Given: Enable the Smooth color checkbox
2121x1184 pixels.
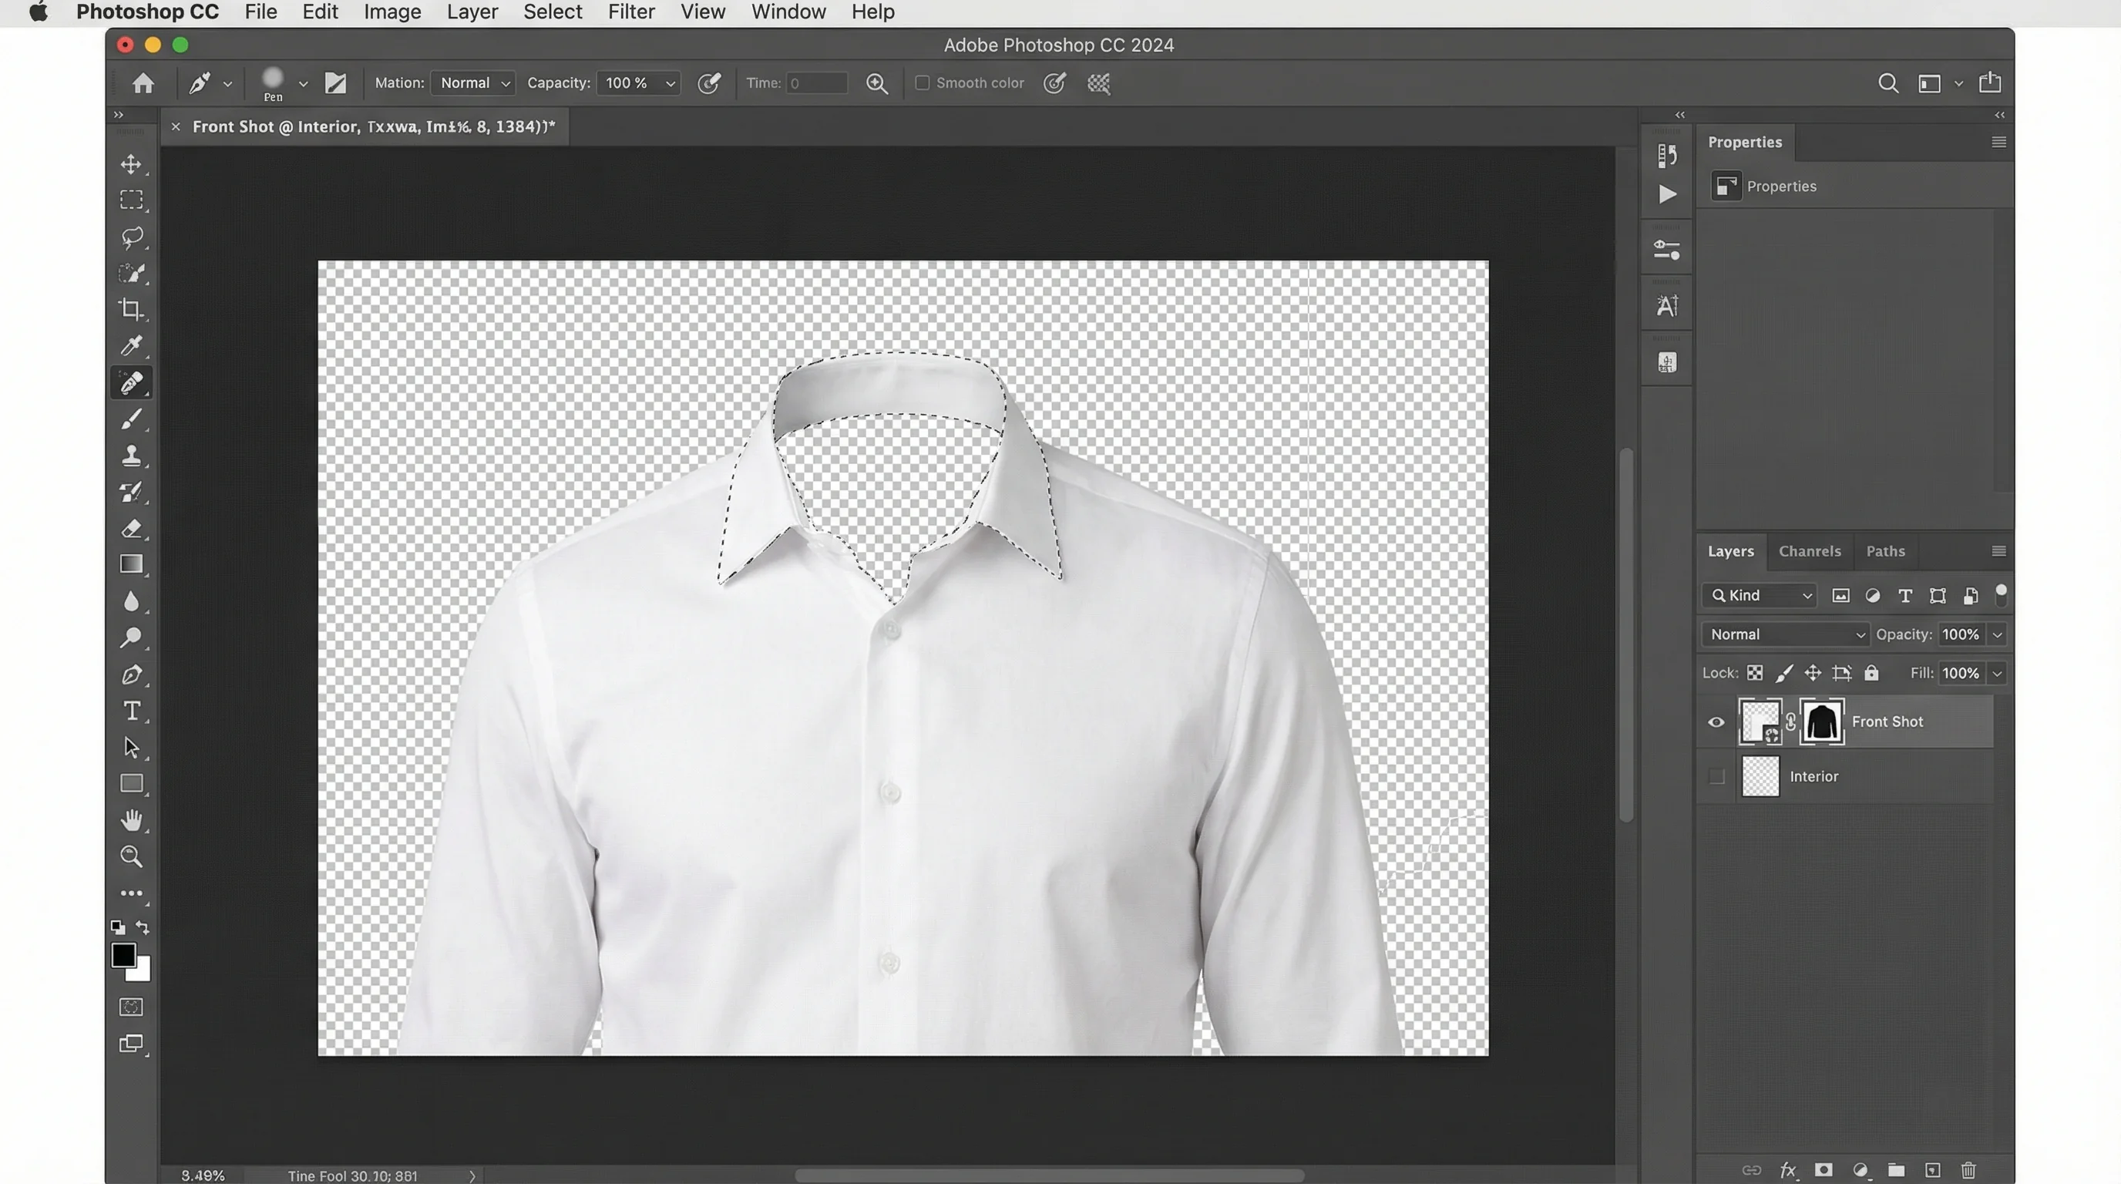Looking at the screenshot, I should pos(923,82).
